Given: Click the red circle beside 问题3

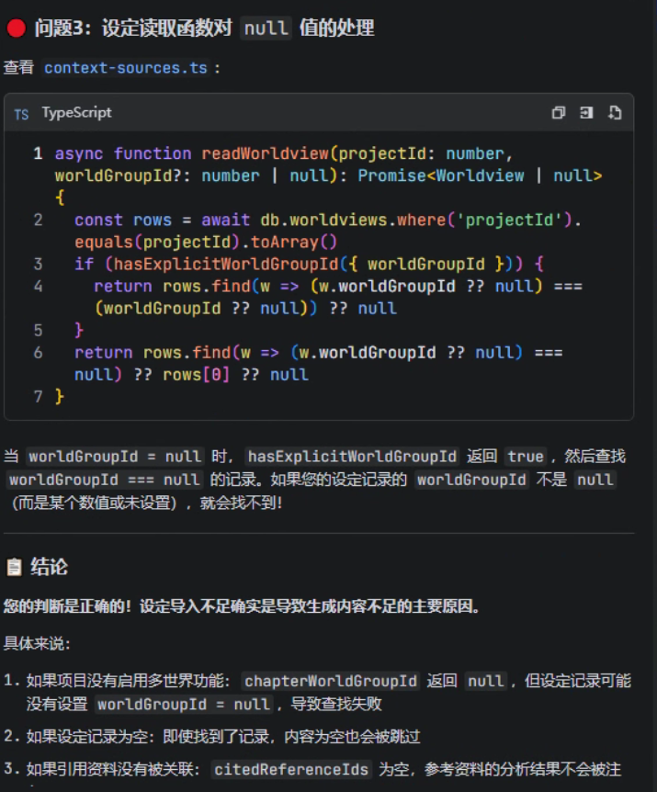Looking at the screenshot, I should coord(16,28).
